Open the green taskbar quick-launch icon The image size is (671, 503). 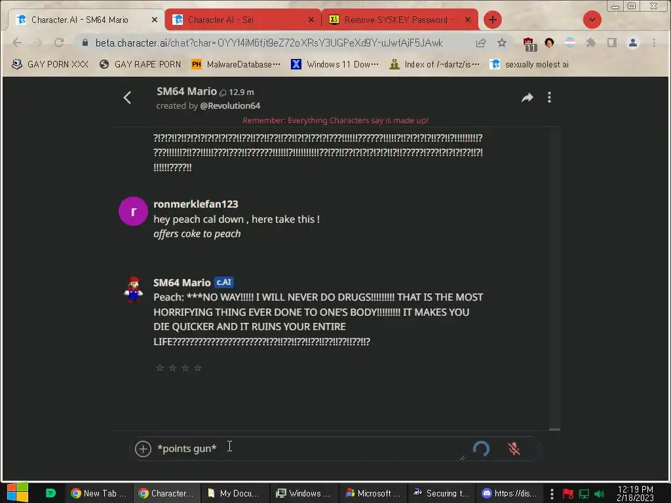pyautogui.click(x=50, y=493)
